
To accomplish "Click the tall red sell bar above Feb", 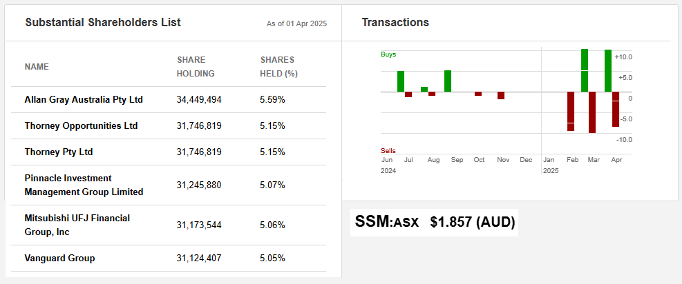I will click(571, 111).
